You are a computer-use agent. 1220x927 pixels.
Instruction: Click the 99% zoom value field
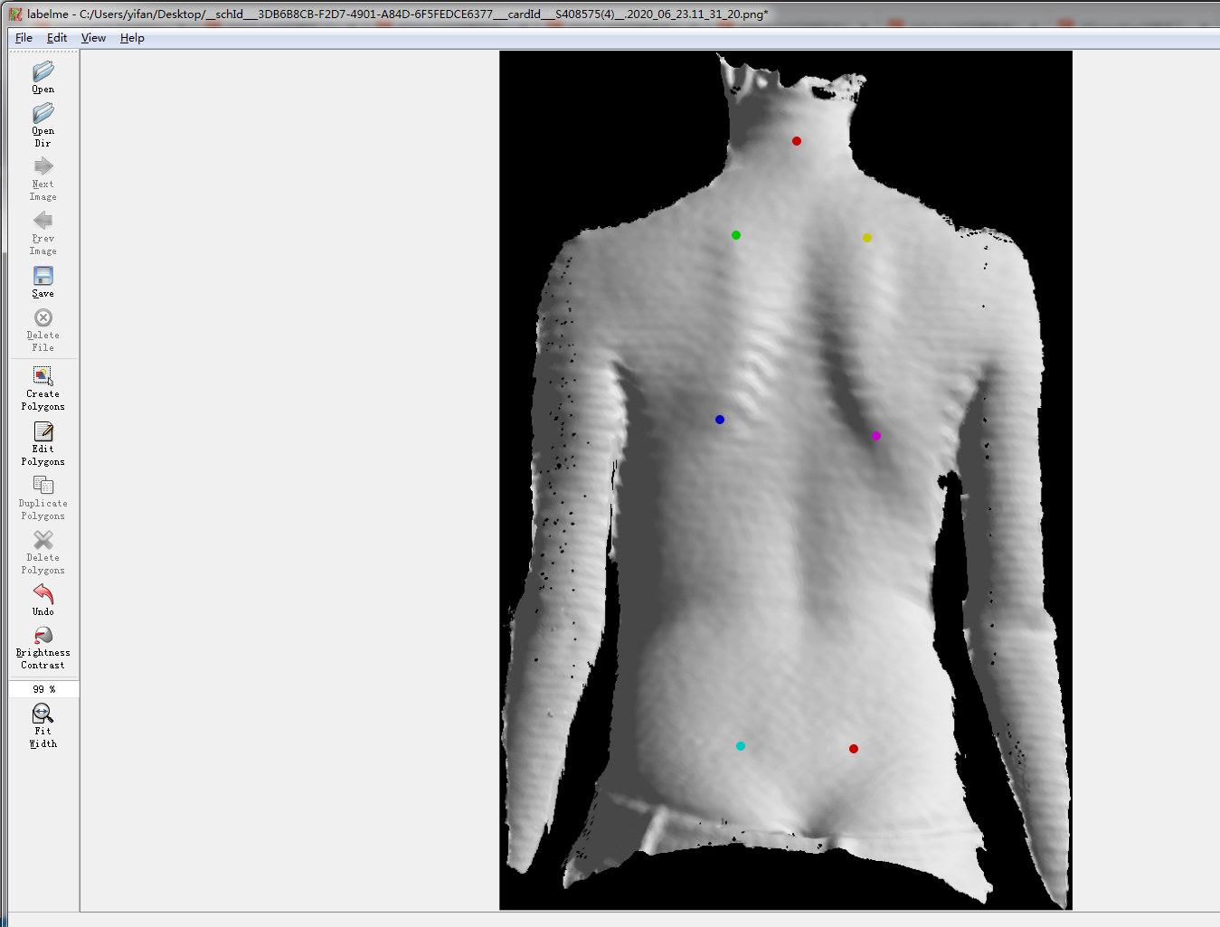tap(43, 688)
